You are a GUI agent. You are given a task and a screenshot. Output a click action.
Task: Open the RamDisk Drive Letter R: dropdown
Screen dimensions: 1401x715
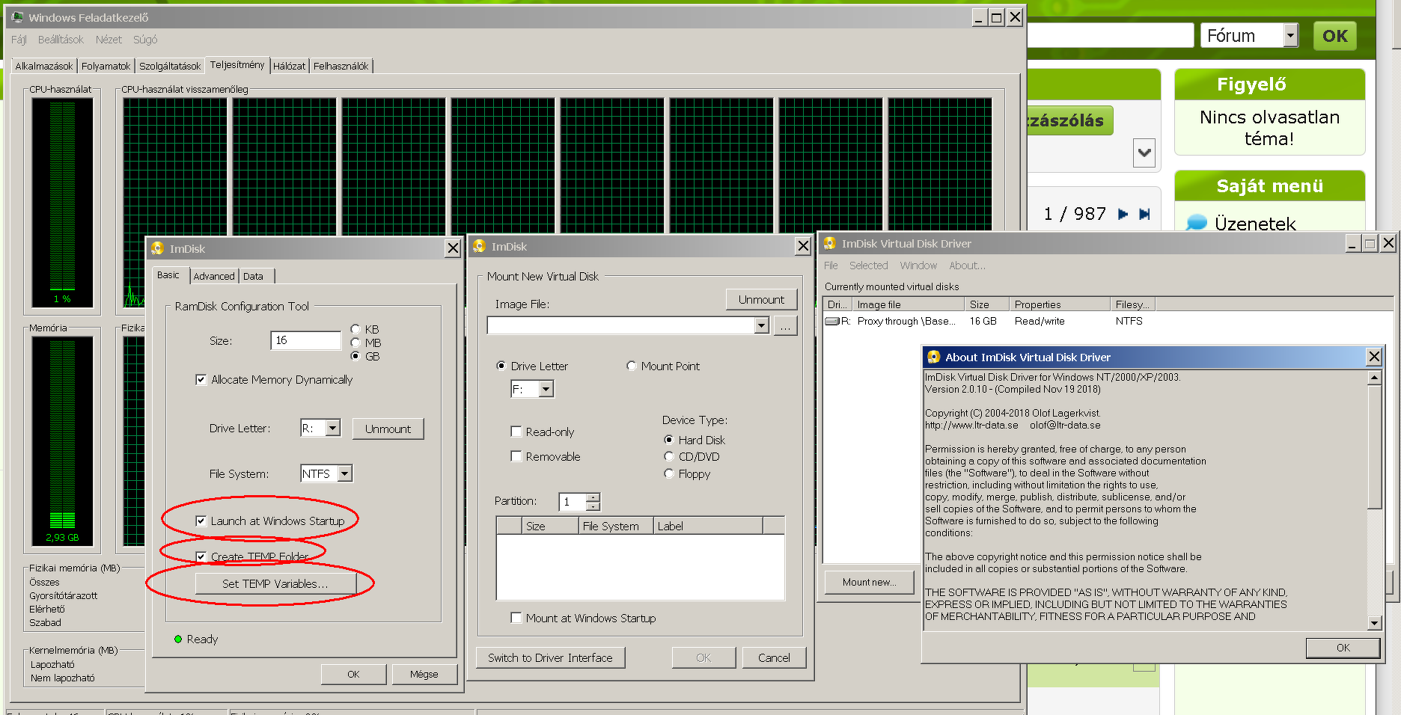point(333,428)
